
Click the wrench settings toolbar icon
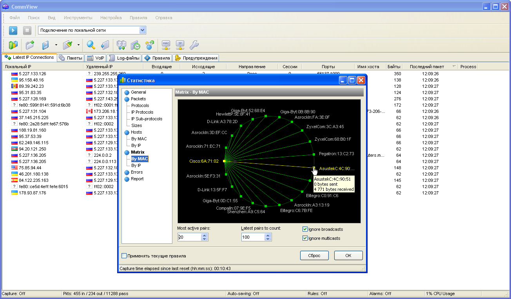point(194,45)
